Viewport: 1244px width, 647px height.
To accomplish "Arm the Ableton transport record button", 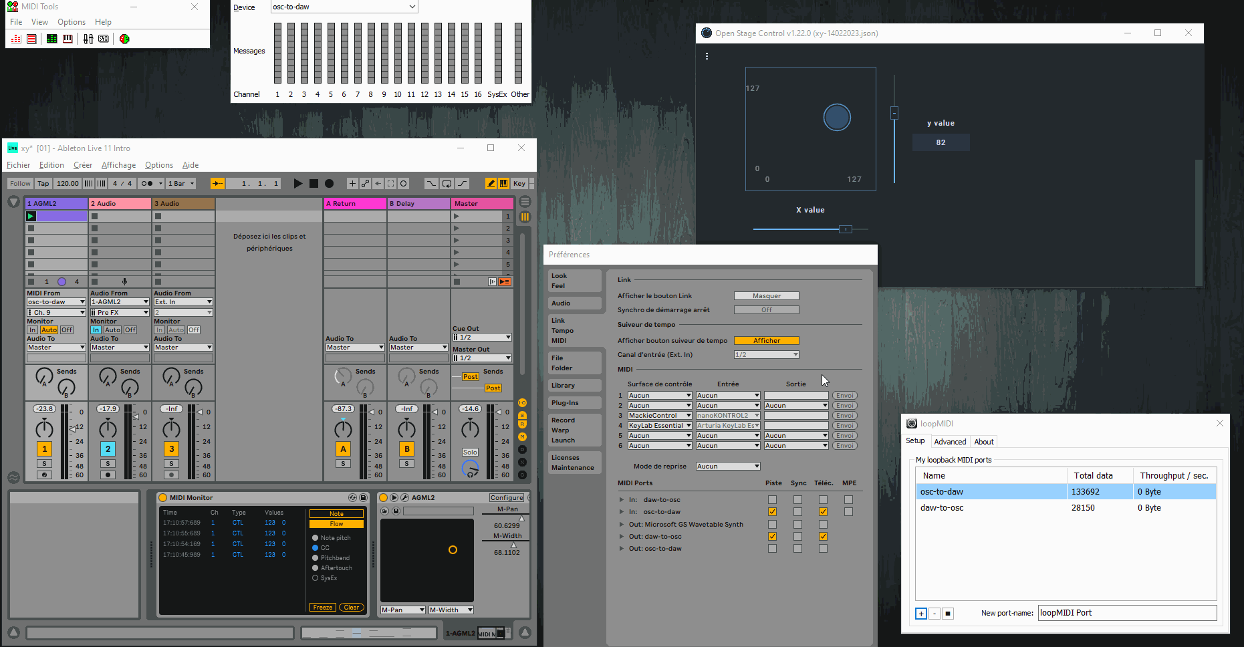I will click(329, 183).
